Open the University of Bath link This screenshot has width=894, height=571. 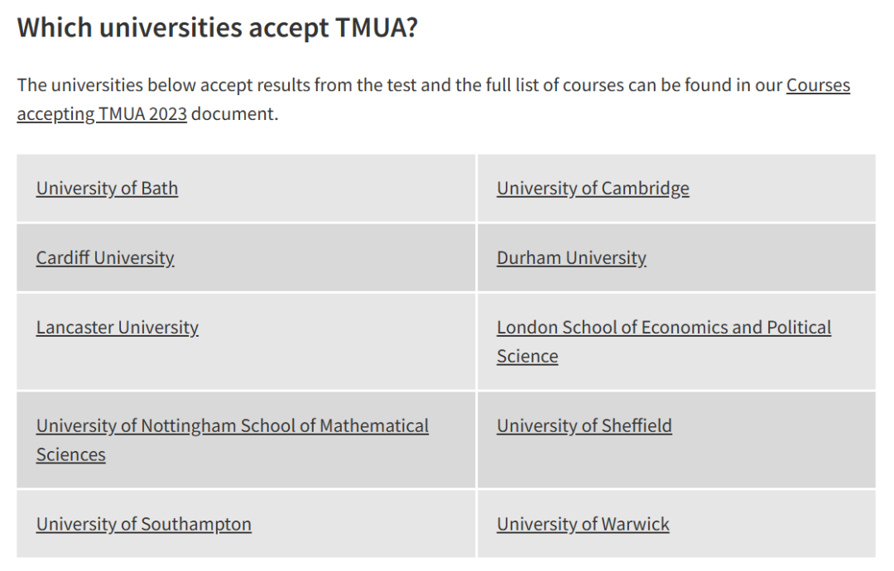(107, 188)
